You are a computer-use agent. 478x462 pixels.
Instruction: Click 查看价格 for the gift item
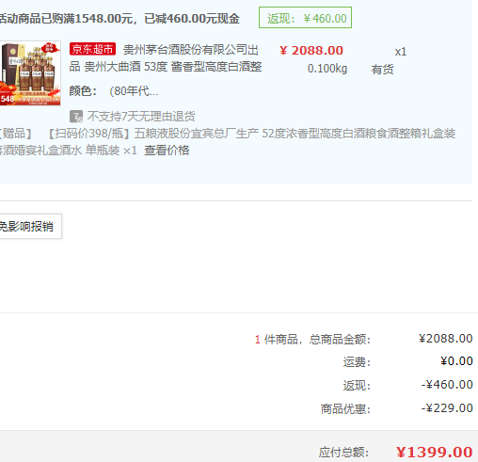[167, 151]
